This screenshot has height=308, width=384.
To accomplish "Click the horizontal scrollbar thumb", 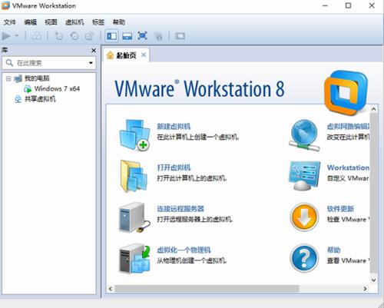I will (x=207, y=289).
